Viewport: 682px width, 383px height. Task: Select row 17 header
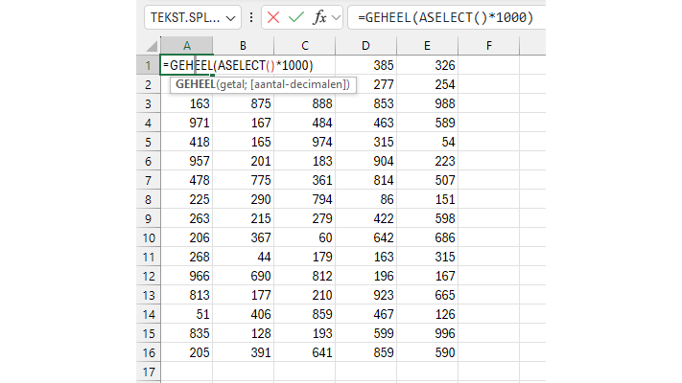[149, 372]
